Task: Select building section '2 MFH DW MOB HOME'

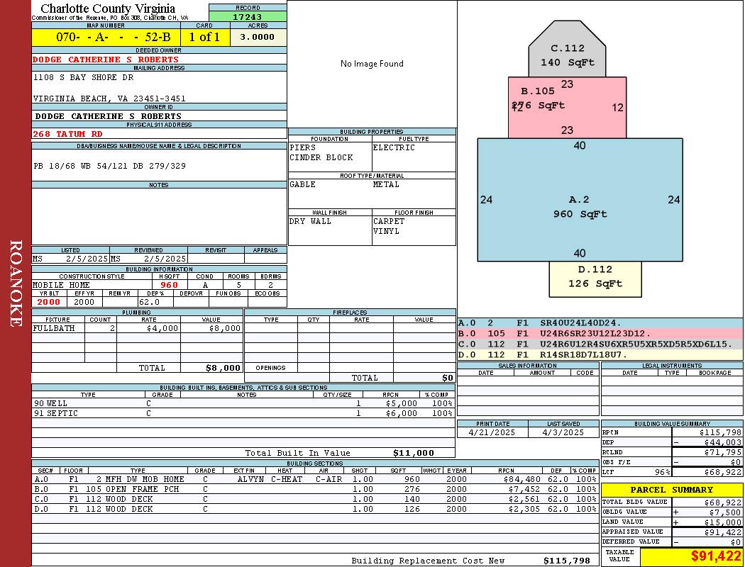Action: tap(140, 479)
